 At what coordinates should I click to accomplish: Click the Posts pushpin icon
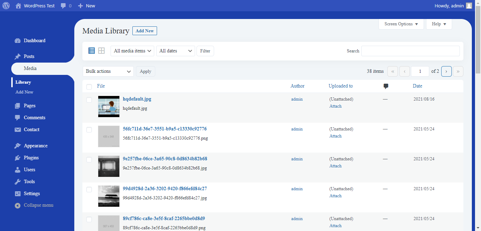18,57
